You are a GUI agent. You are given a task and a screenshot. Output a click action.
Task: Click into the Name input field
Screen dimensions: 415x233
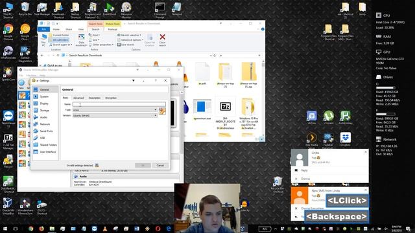point(119,104)
